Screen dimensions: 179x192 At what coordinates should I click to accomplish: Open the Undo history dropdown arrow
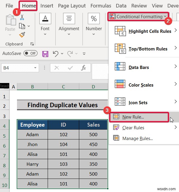[x=62, y=54]
